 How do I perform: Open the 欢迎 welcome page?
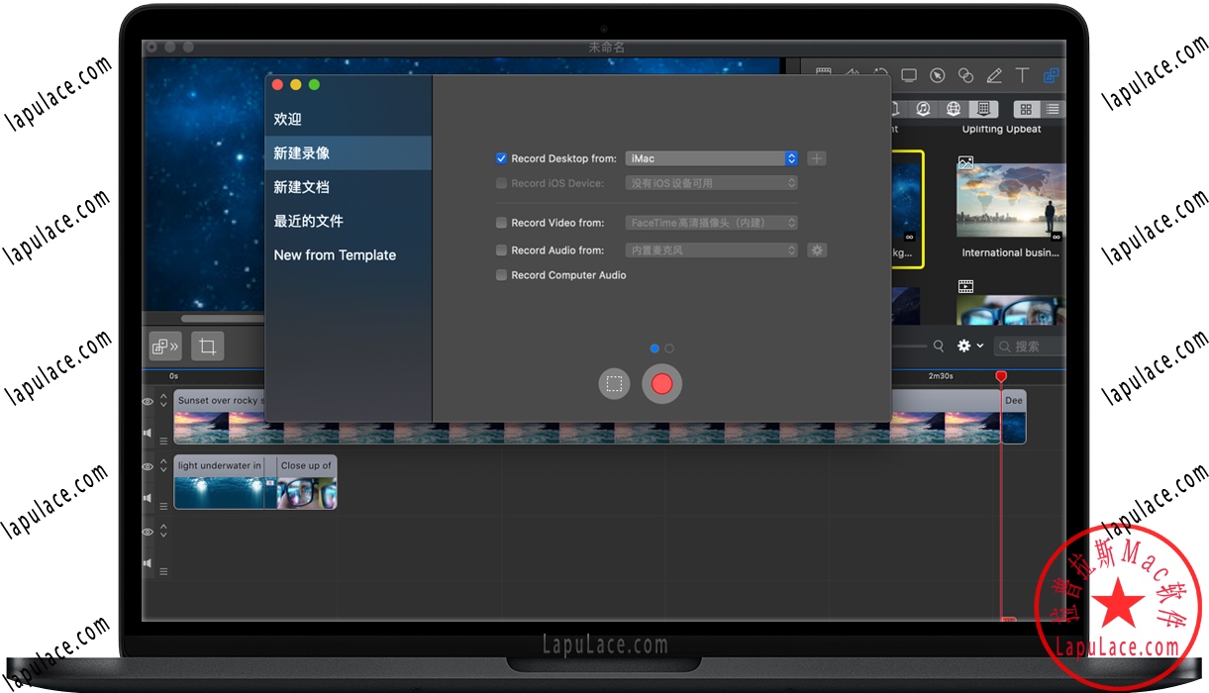pos(288,119)
